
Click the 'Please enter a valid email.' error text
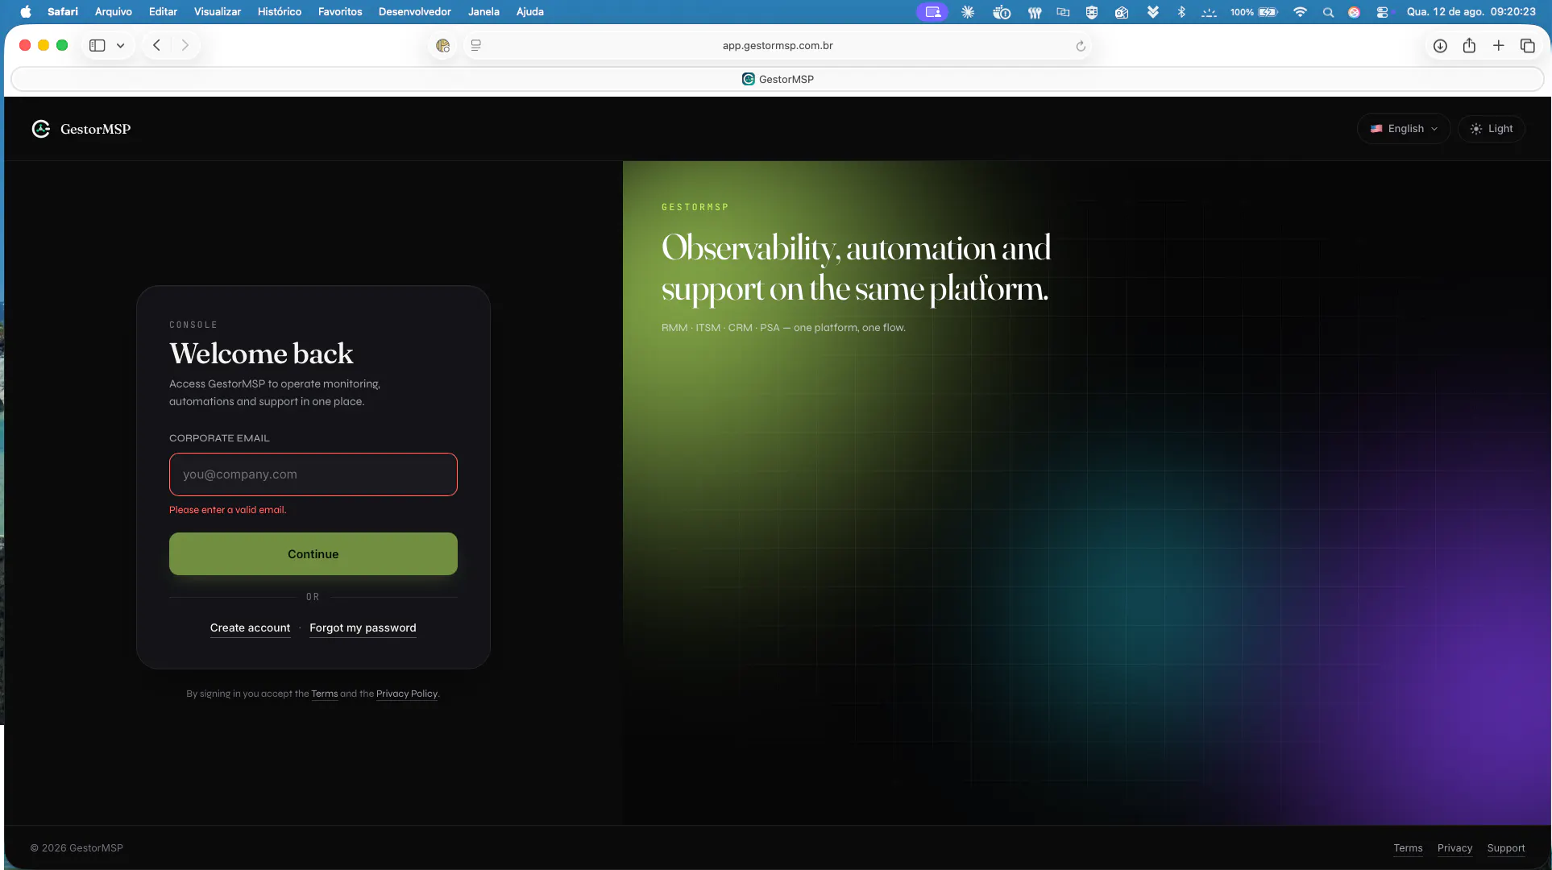[x=228, y=510]
